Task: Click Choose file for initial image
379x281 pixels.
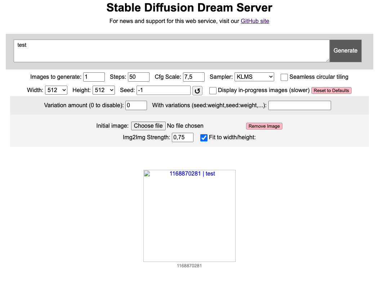Action: [x=148, y=126]
